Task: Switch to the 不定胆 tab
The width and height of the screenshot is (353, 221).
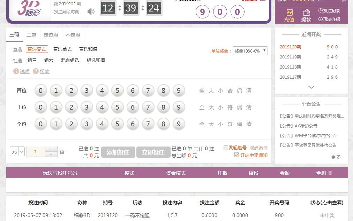Action: [73, 35]
